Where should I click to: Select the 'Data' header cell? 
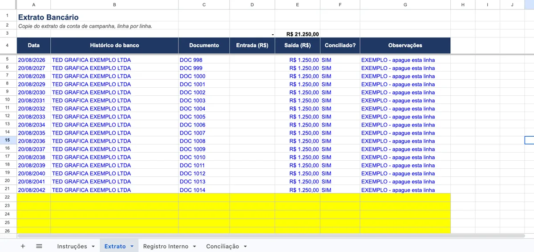pyautogui.click(x=34, y=45)
